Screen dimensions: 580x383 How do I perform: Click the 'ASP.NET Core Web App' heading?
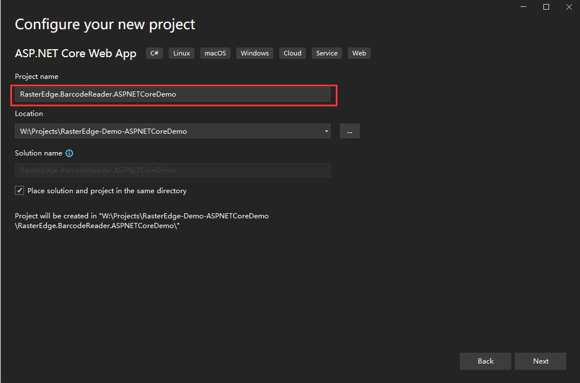(x=76, y=53)
